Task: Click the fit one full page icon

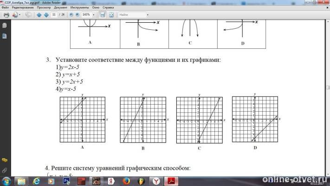Action: pyautogui.click(x=111, y=15)
